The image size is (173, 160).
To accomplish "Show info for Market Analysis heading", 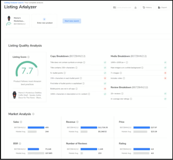I will point(33,114).
